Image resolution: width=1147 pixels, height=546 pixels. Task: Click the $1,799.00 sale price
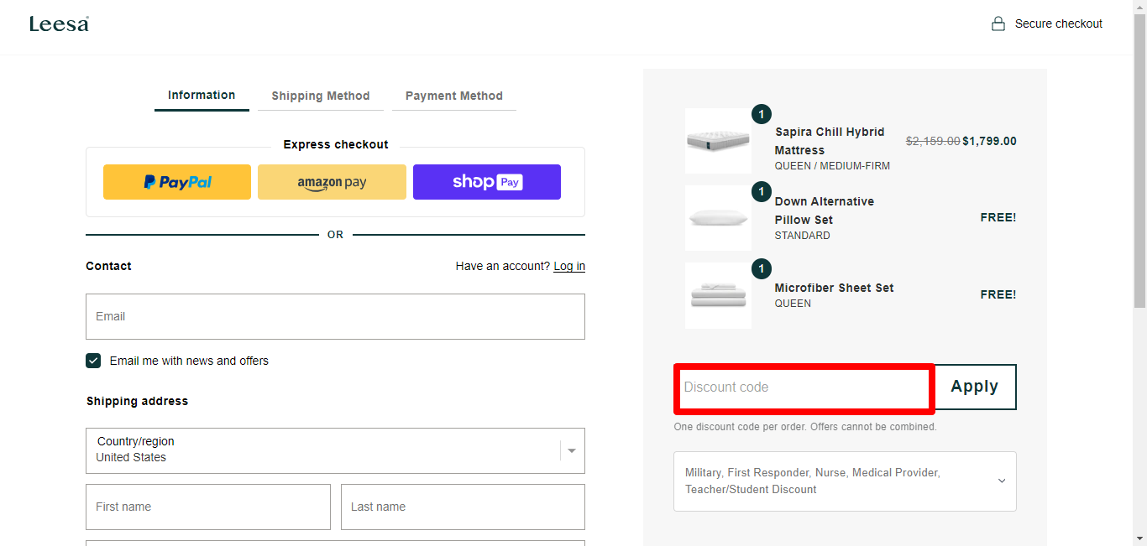[989, 141]
